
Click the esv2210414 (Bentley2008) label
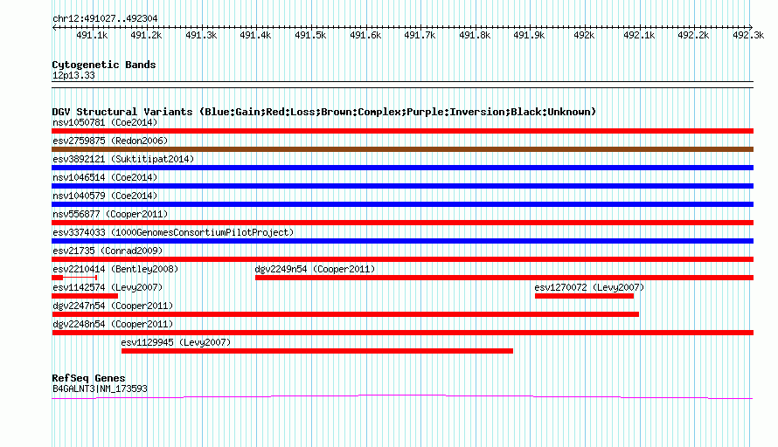(115, 269)
